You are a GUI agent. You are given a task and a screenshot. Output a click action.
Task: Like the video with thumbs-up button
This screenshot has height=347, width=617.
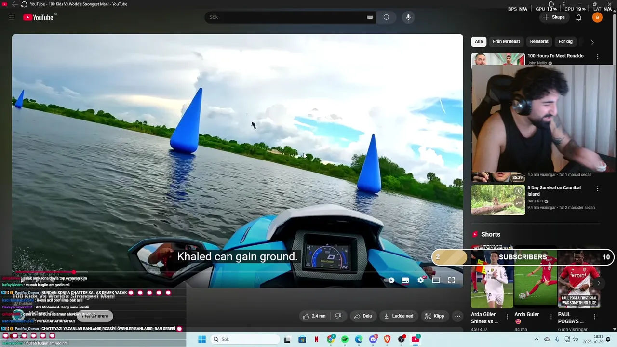(314, 316)
